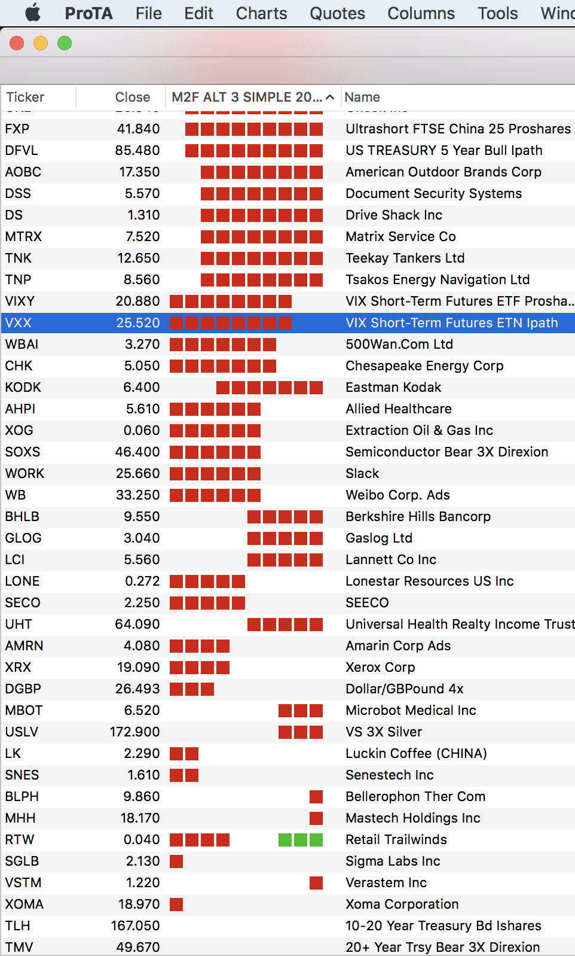
Task: Click the red signal bars in VXX row
Action: tap(231, 323)
